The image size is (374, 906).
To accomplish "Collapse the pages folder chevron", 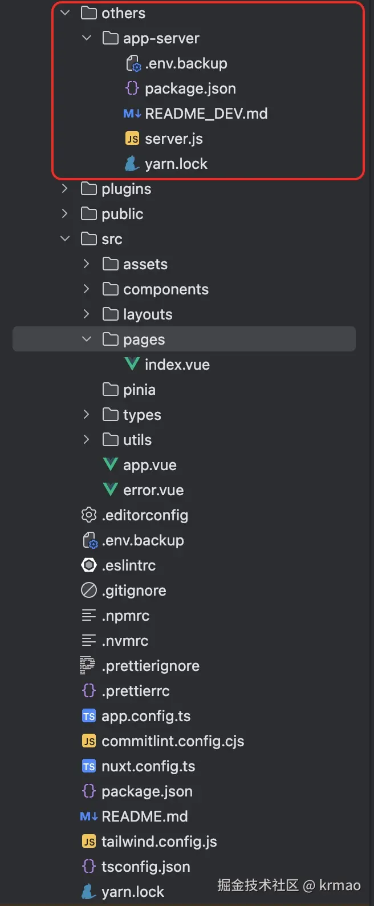I will click(87, 339).
